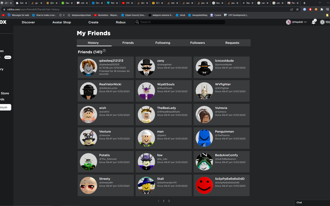Click the Search input field
Image resolution: width=330 pixels, height=206 pixels.
(180, 22)
